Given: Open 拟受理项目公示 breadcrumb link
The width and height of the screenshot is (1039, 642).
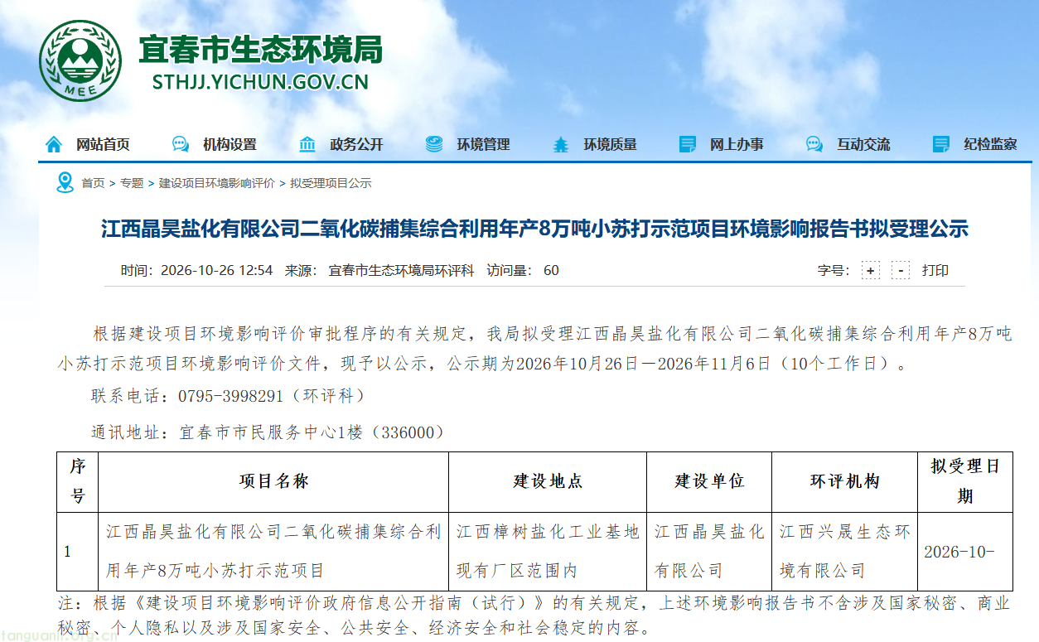Looking at the screenshot, I should pyautogui.click(x=331, y=183).
